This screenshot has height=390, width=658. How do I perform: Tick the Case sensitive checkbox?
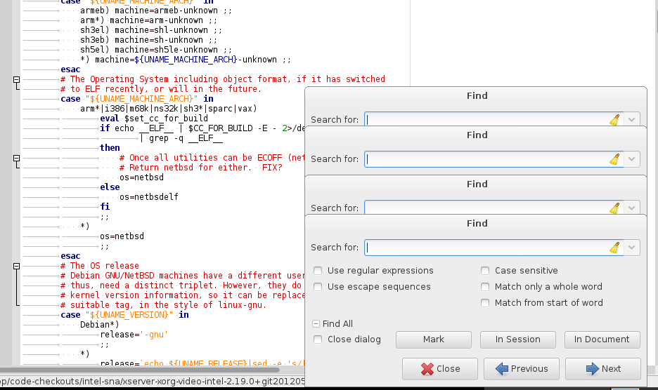click(486, 271)
